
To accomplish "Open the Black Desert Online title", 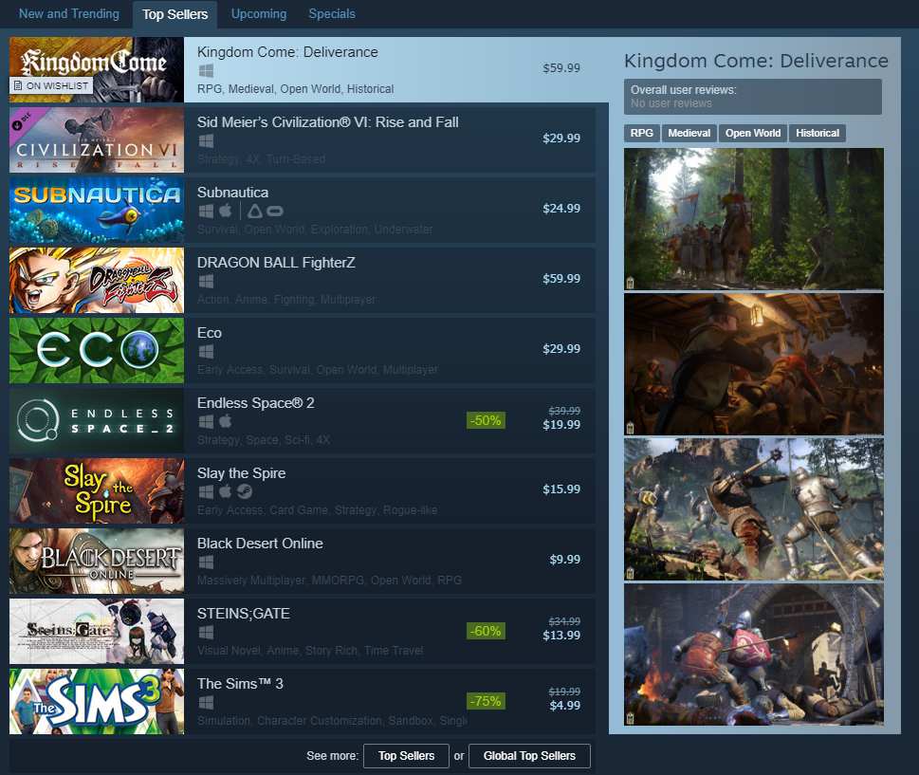I will [260, 544].
